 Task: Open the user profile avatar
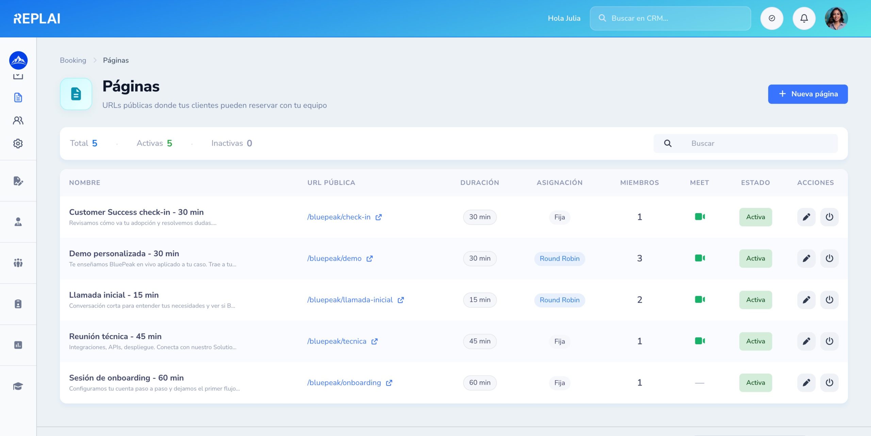tap(836, 18)
